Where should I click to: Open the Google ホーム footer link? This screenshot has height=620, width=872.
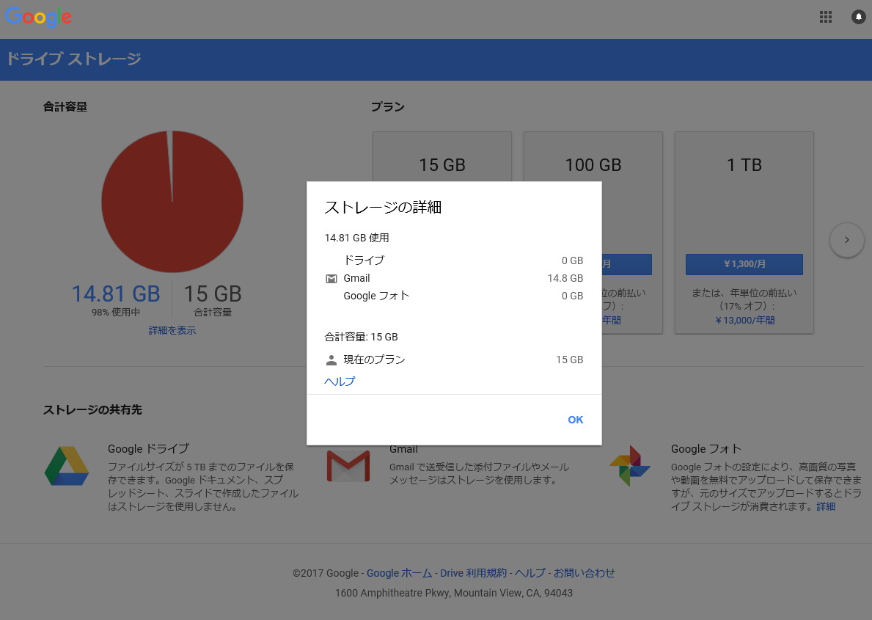click(399, 573)
